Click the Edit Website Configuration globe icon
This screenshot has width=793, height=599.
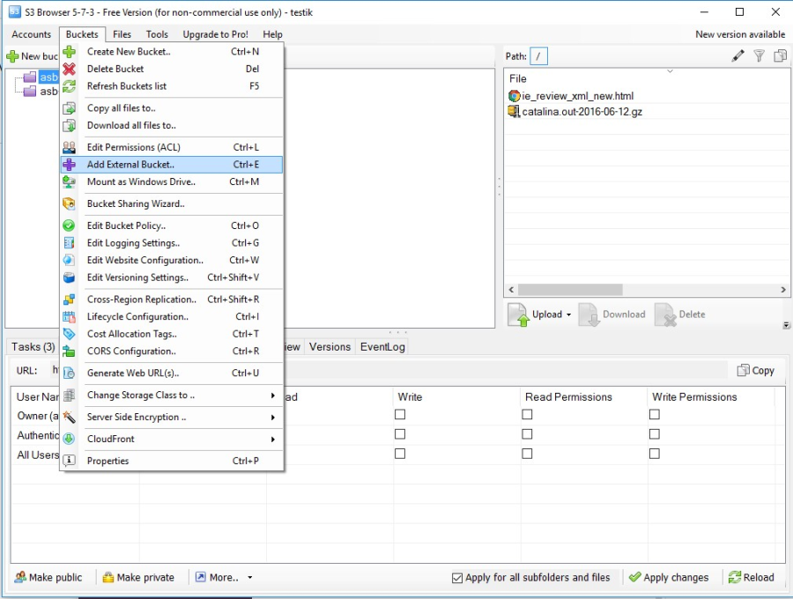pos(70,260)
